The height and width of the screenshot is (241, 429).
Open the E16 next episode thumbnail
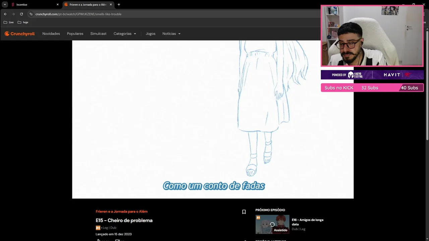272,224
